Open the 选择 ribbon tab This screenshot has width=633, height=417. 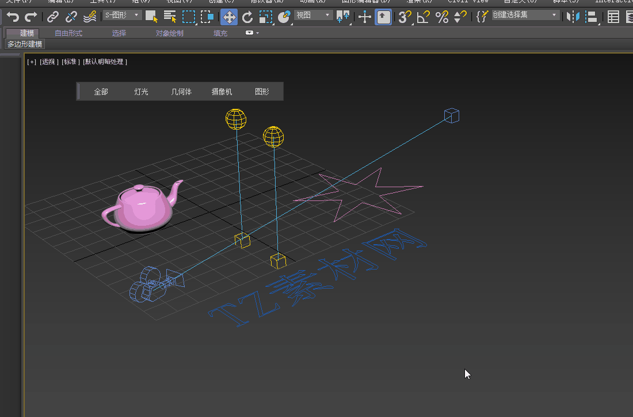click(x=119, y=33)
